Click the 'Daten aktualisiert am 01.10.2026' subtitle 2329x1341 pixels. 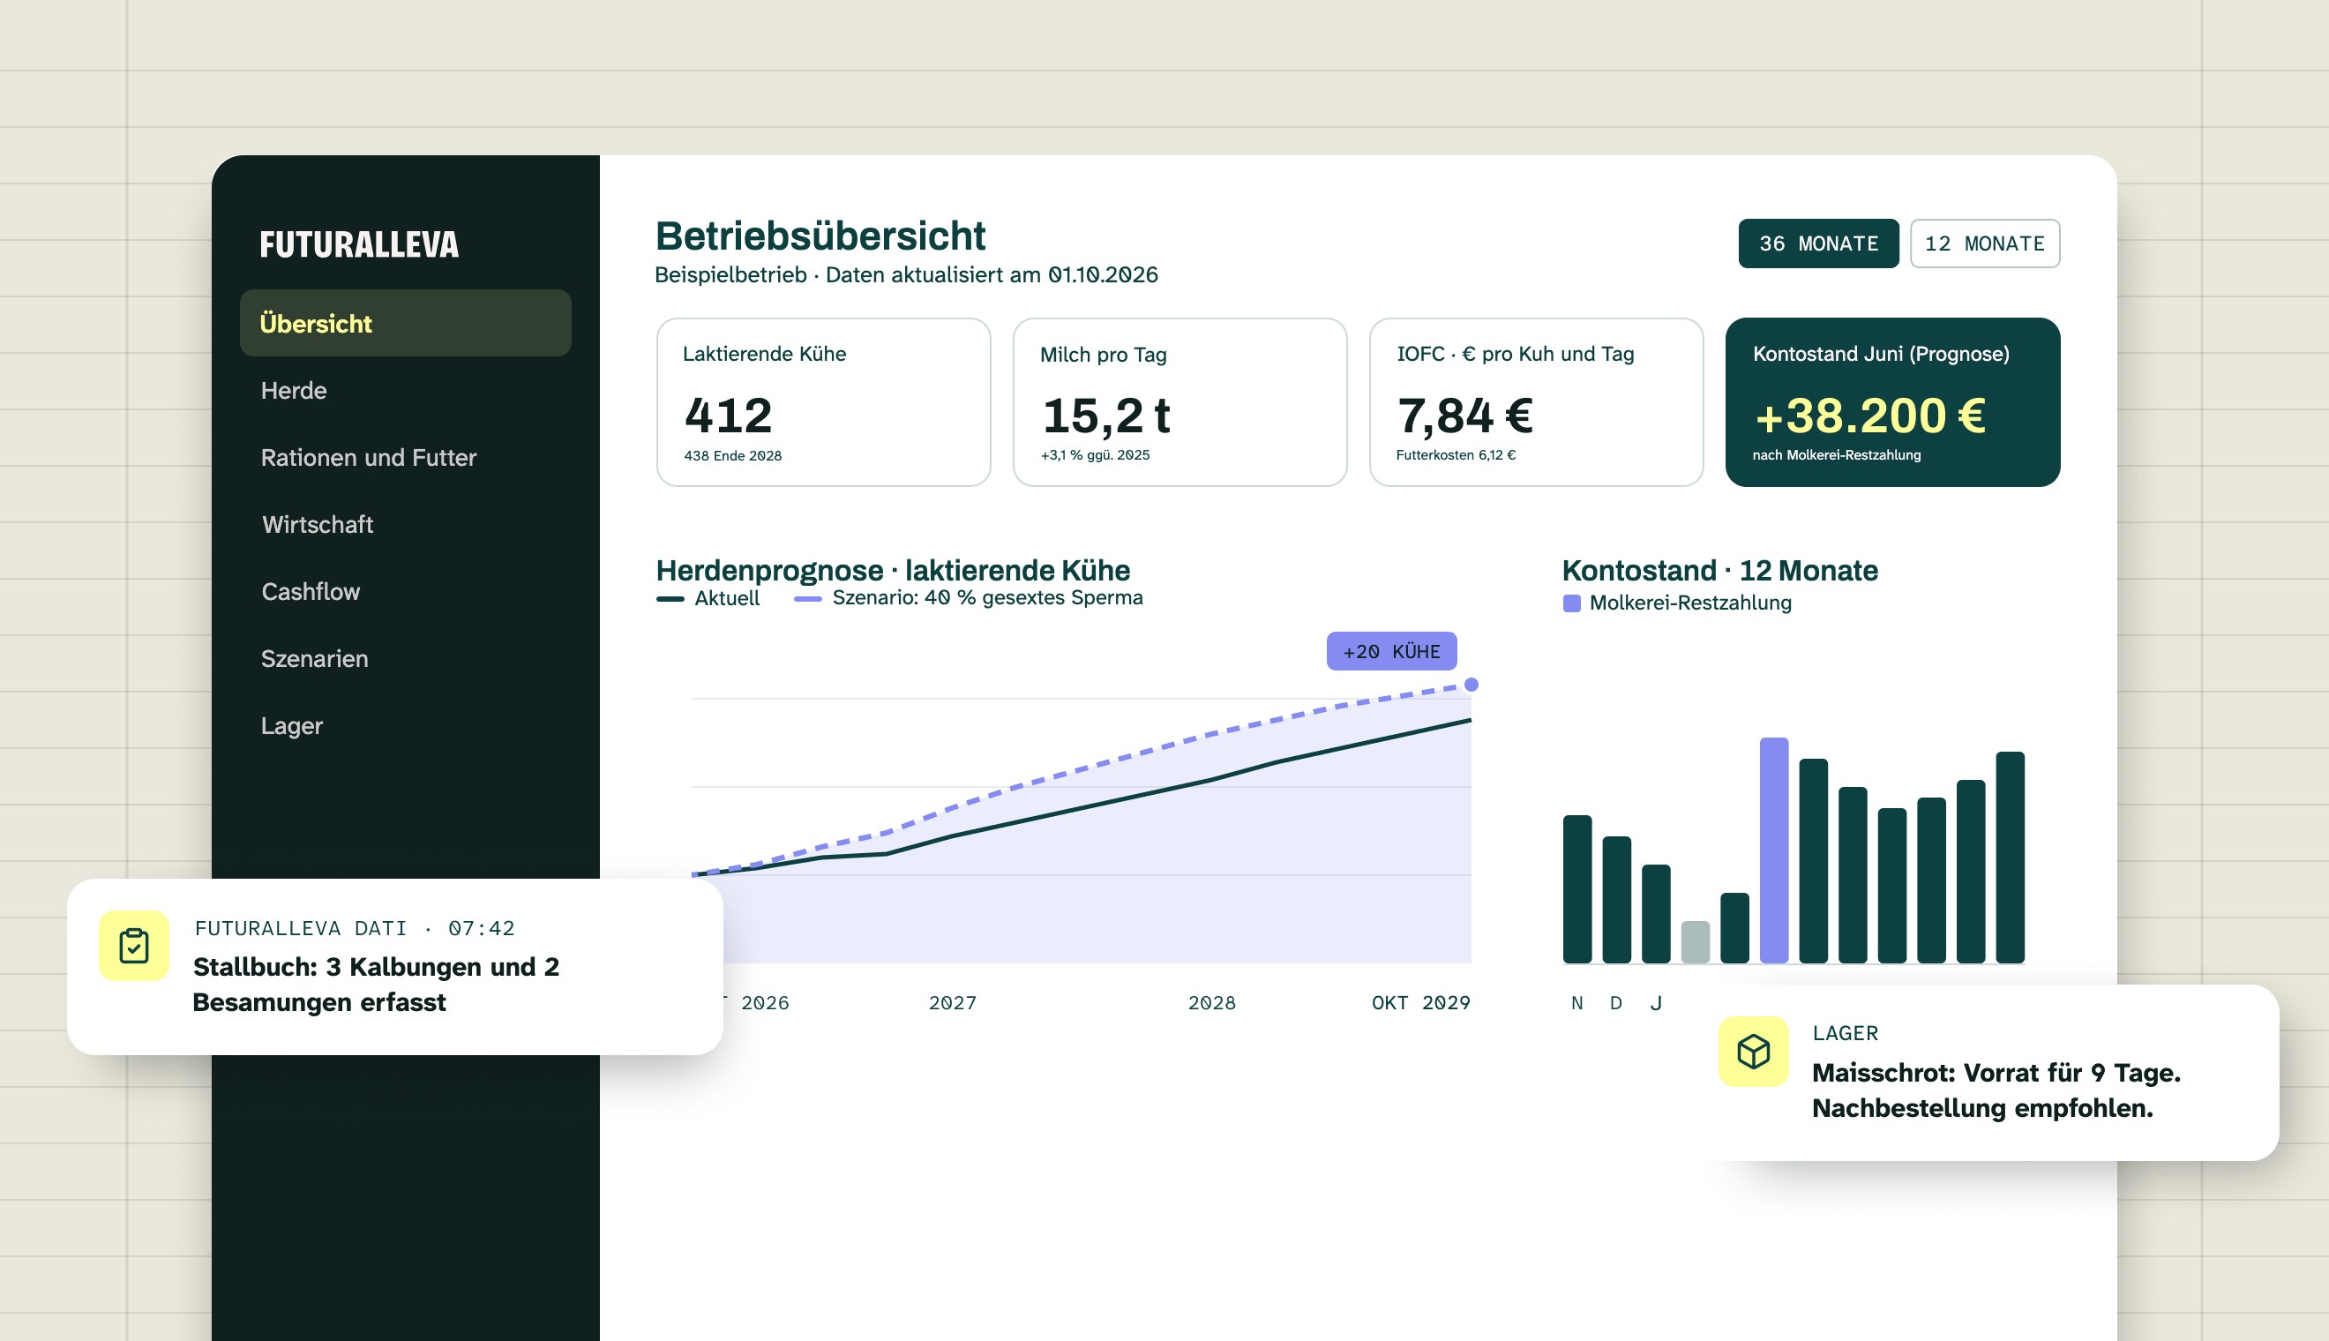tap(991, 274)
